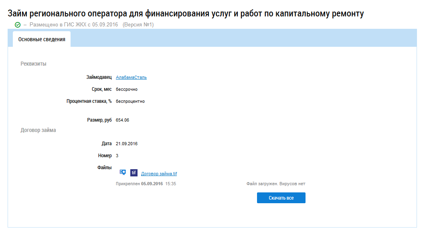The image size is (425, 240).
Task: Click the Договор займа section heading
Action: click(x=38, y=130)
